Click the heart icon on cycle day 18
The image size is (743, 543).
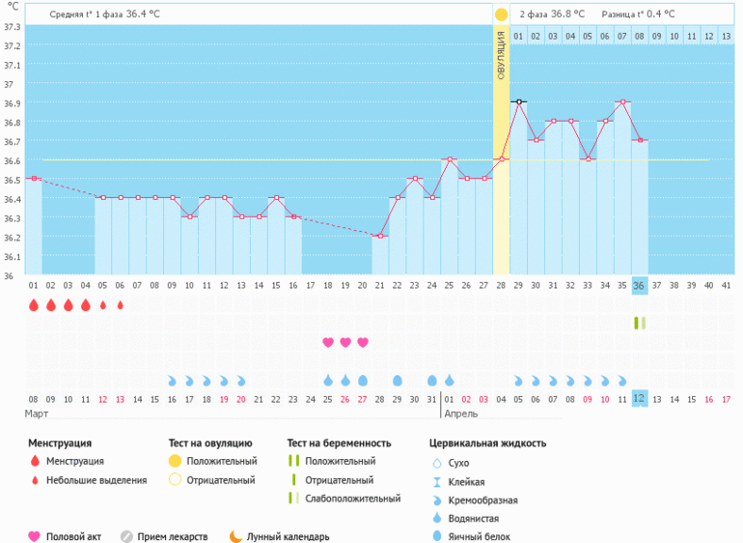tap(328, 342)
